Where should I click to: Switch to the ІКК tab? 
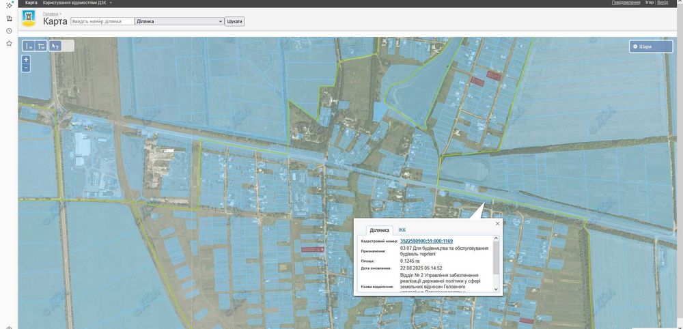402,230
